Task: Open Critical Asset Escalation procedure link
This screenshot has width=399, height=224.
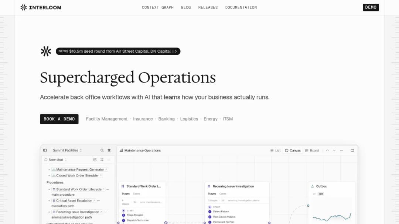Action: point(74,201)
